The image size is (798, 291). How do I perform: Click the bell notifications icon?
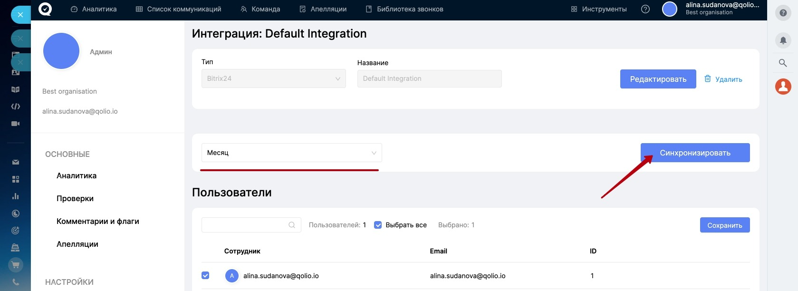[x=783, y=40]
